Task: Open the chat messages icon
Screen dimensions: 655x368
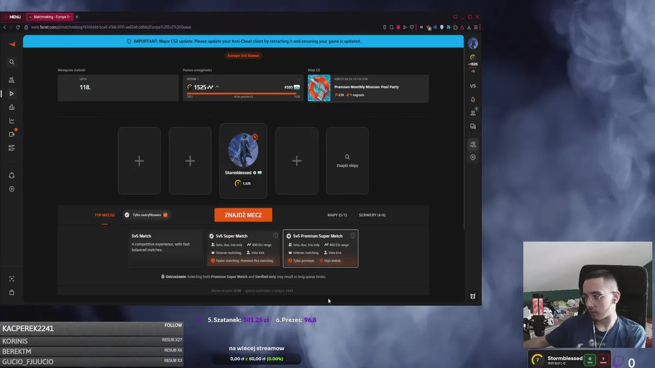Action: (473, 126)
